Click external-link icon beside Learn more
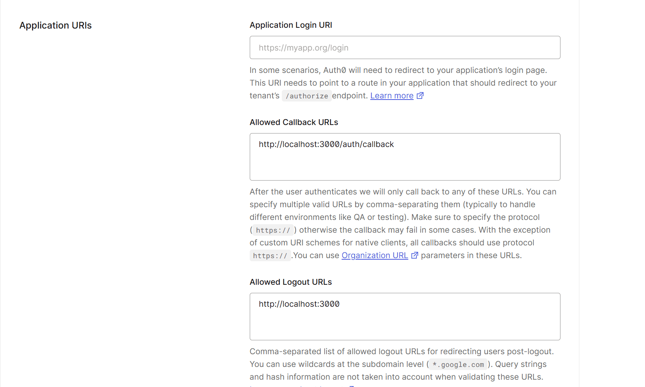This screenshot has height=387, width=645. coord(420,96)
